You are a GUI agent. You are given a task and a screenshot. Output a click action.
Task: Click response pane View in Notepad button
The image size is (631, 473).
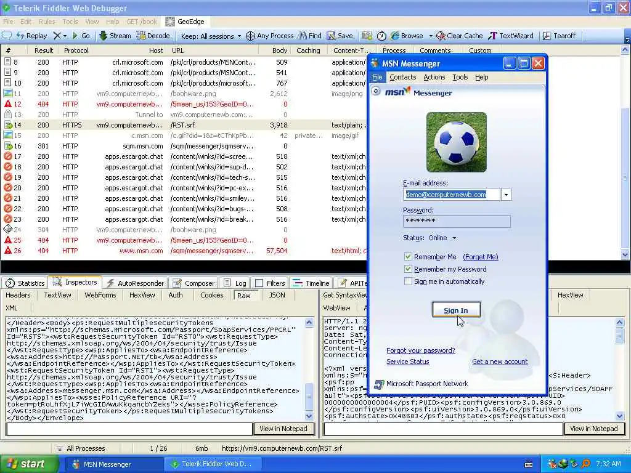point(593,429)
